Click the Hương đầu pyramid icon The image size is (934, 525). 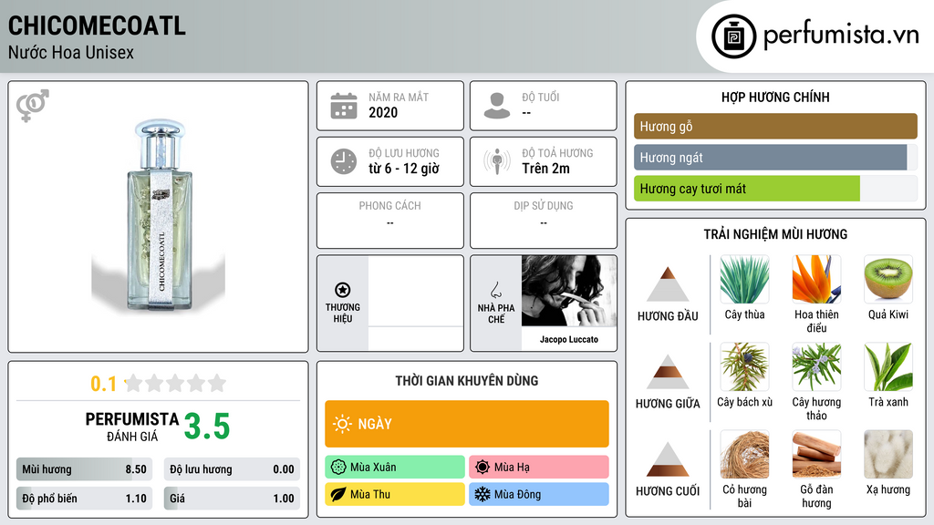click(x=667, y=284)
